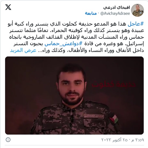The image size is (148, 148).
Task: Open Avichay Adraee's round profile avatar
Action: pos(137,10)
